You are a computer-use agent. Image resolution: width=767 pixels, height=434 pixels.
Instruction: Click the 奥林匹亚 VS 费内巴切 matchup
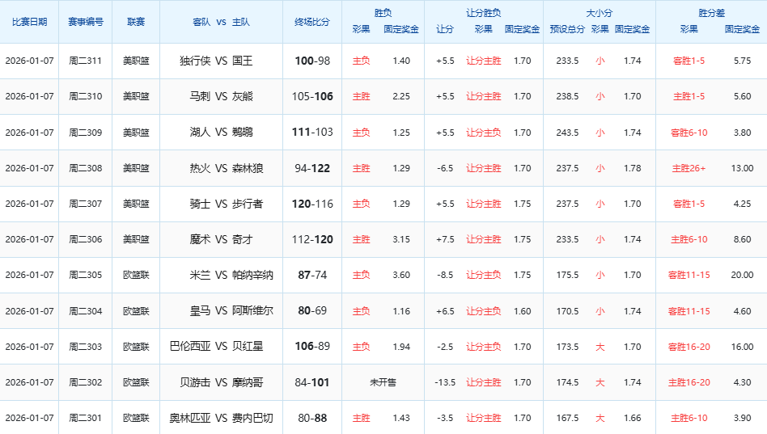point(221,418)
